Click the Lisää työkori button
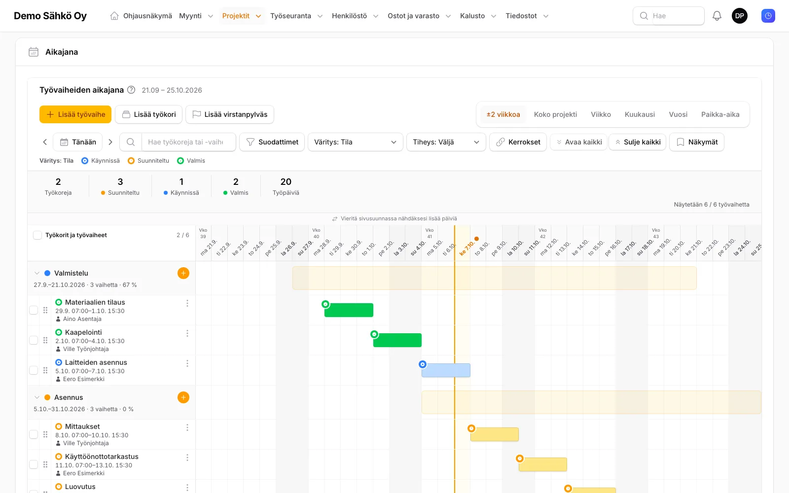 [149, 114]
